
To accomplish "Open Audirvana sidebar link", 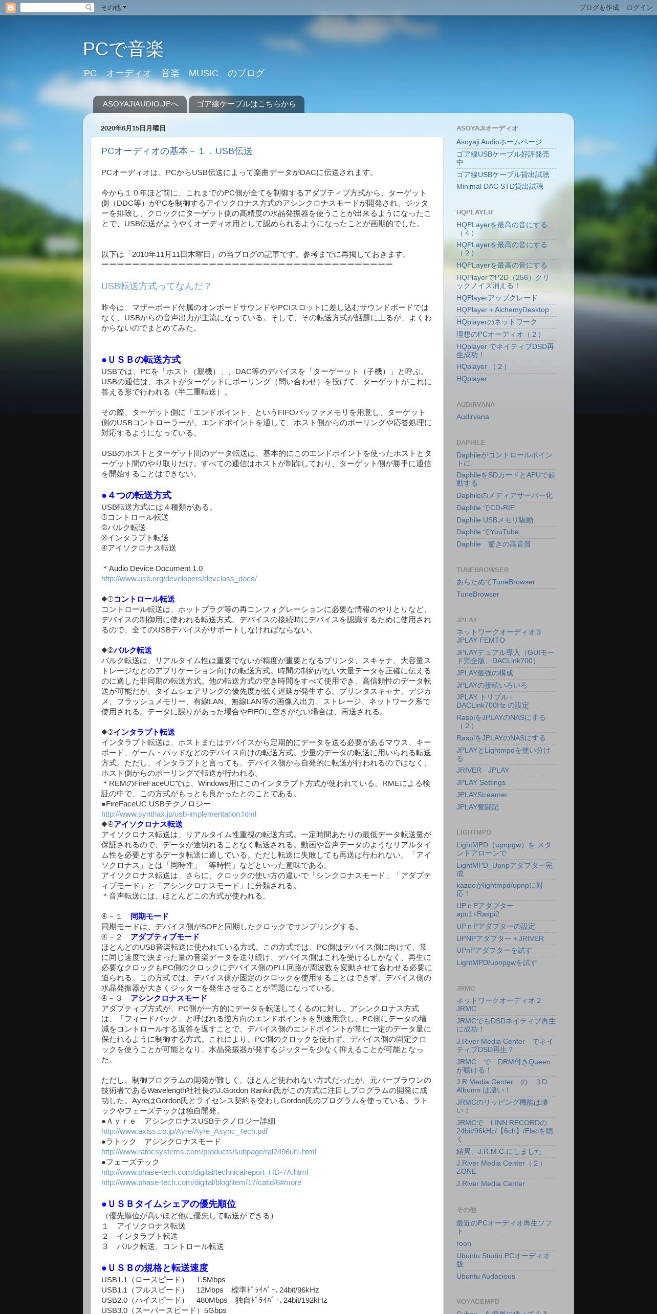I will tap(473, 417).
